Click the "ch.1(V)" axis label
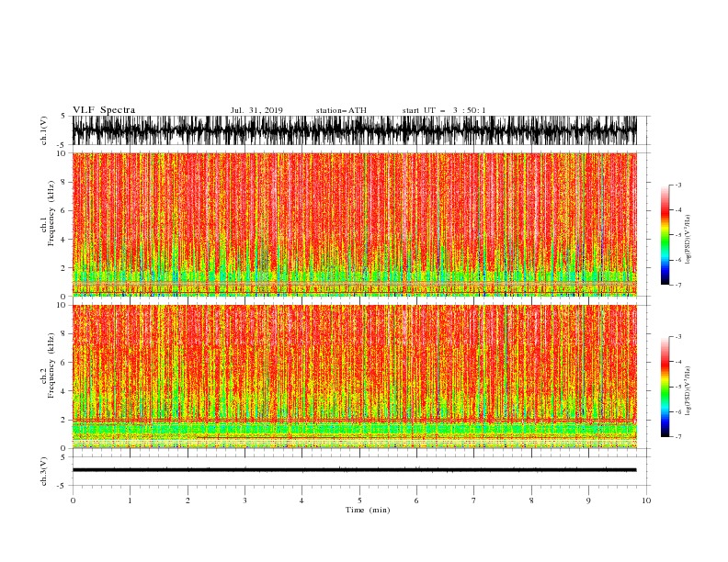Image resolution: width=728 pixels, height=562 pixels. (x=44, y=130)
